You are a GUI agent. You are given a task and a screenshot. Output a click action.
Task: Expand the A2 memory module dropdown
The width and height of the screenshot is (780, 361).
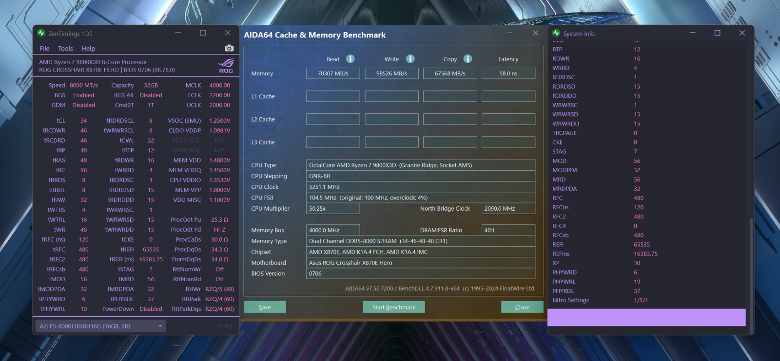pyautogui.click(x=100, y=326)
